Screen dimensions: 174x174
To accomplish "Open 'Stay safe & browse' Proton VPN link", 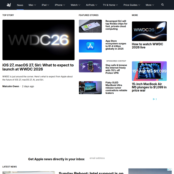I will [116, 69].
